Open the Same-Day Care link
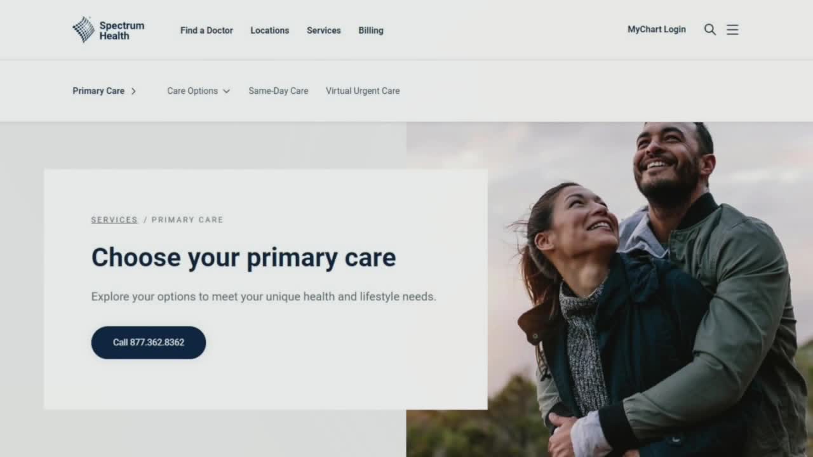Screen dimensions: 813x457 click(x=278, y=91)
